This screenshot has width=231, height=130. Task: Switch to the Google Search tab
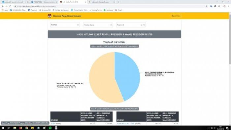tap(102, 2)
